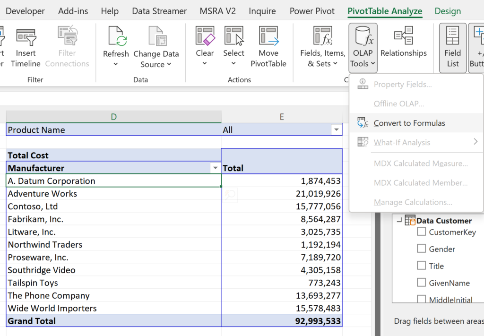Choose Convert to Formulas menu item
484x336 pixels.
(x=409, y=123)
